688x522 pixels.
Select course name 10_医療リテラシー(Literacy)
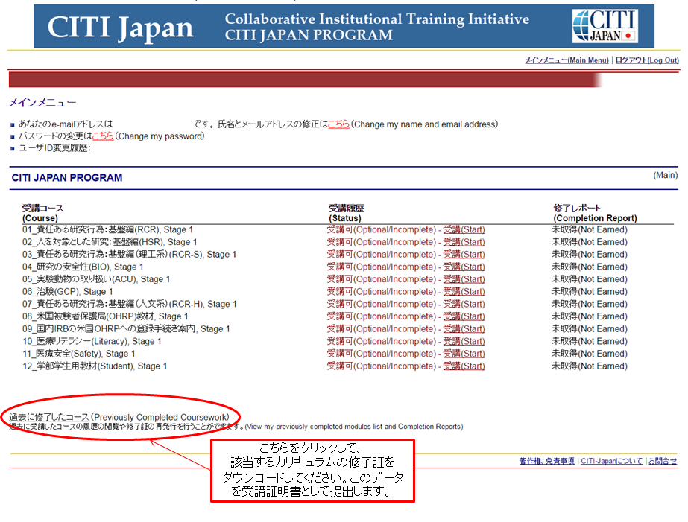pos(92,341)
